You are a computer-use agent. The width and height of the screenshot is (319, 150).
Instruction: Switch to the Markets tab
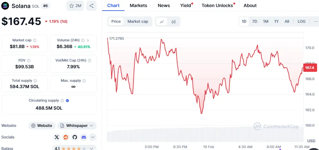pyautogui.click(x=138, y=5)
